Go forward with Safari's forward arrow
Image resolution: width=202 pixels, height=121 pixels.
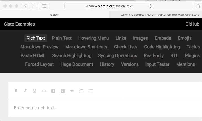click(33, 6)
